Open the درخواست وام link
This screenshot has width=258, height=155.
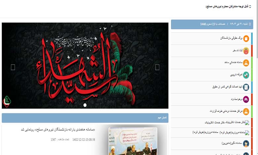(x=236, y=99)
